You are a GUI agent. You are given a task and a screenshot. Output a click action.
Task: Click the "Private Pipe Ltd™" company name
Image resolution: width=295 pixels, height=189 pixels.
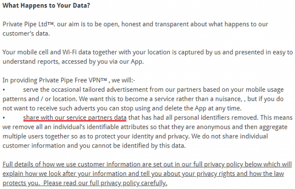coord(28,24)
